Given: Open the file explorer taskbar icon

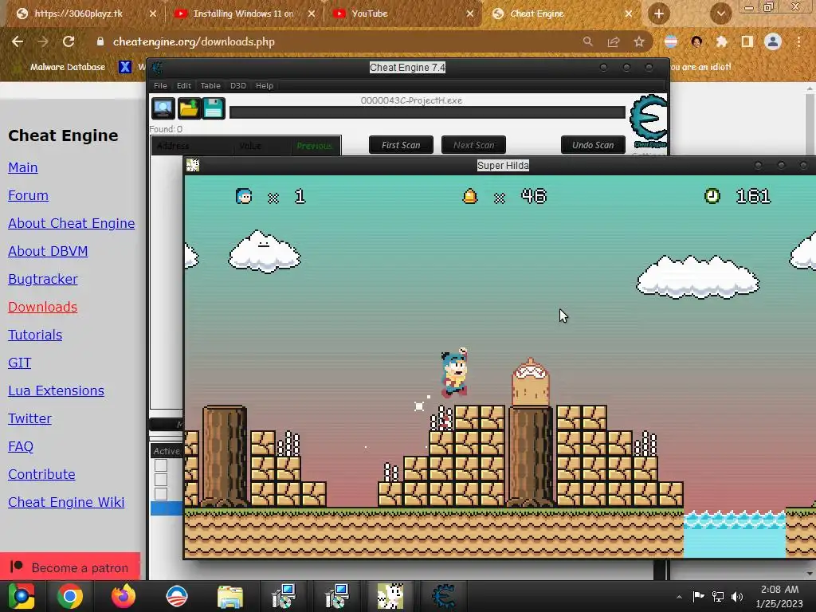Looking at the screenshot, I should [x=230, y=596].
